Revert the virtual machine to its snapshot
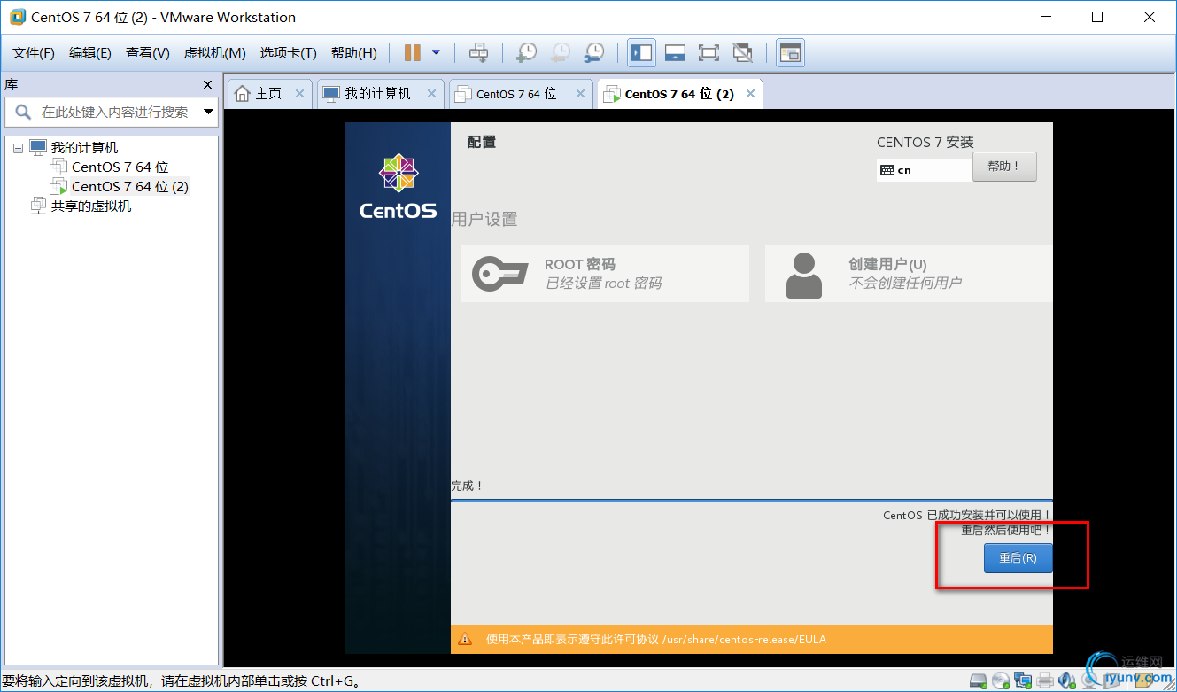1177x692 pixels. click(x=560, y=53)
